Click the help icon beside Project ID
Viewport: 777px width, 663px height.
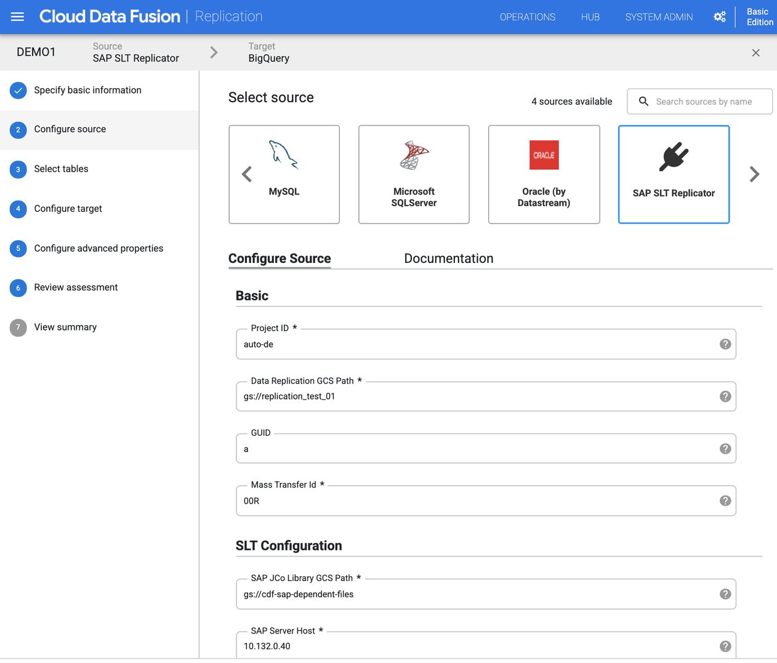pyautogui.click(x=725, y=344)
